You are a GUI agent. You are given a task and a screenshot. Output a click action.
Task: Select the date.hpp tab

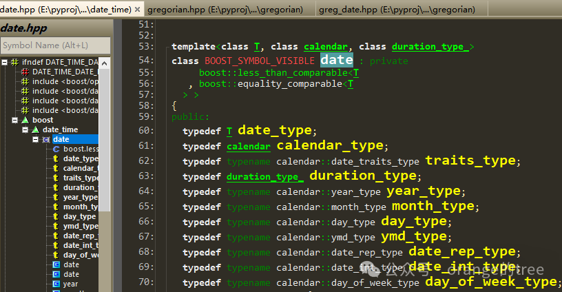[x=65, y=10]
